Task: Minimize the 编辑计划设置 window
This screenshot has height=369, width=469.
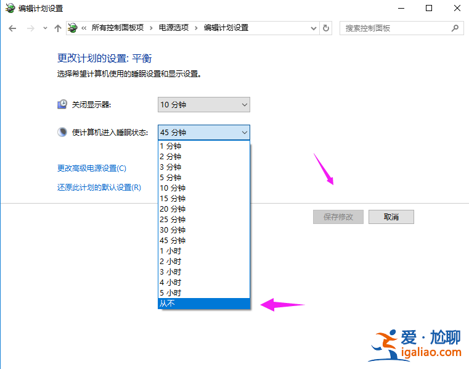Action: click(x=401, y=8)
